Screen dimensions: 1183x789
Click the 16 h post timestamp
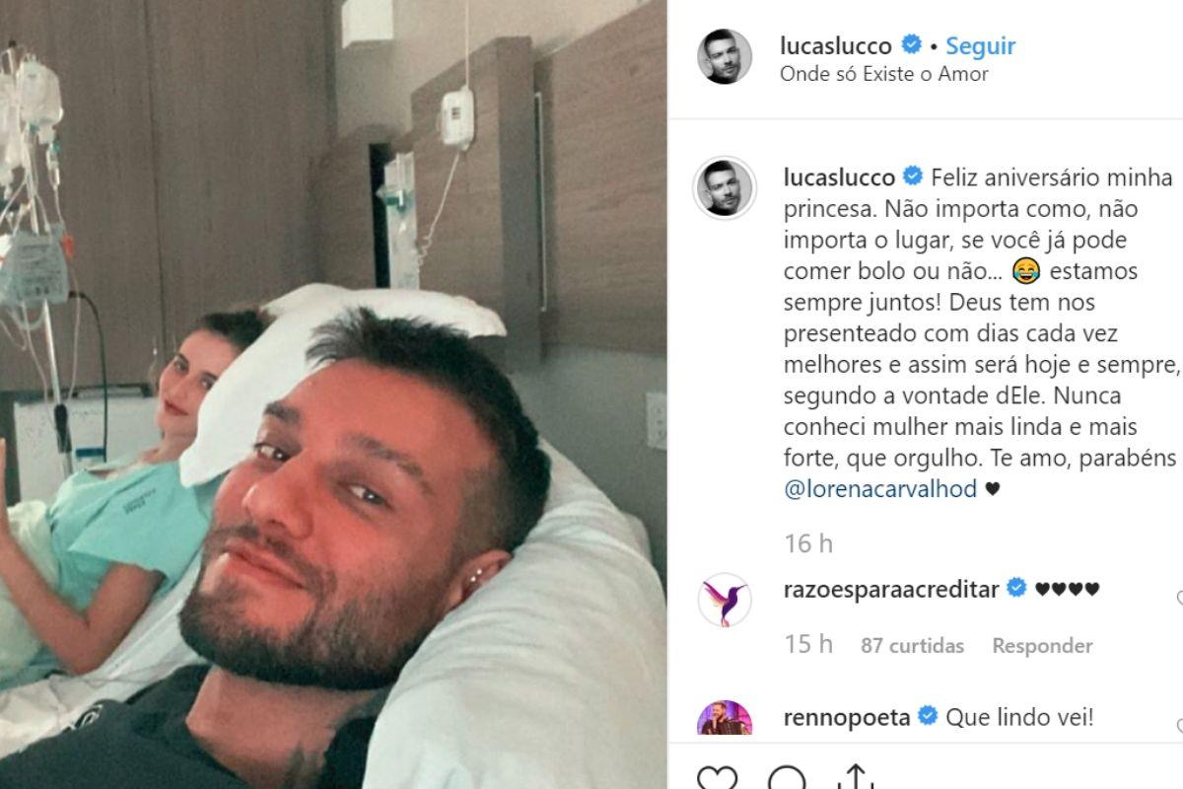808,543
